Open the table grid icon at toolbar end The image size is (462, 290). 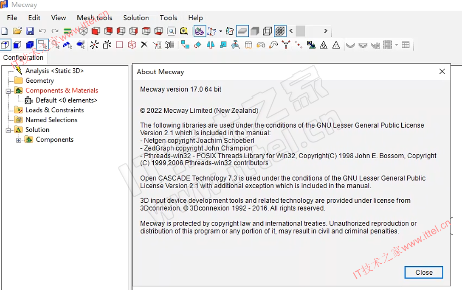coord(406,45)
